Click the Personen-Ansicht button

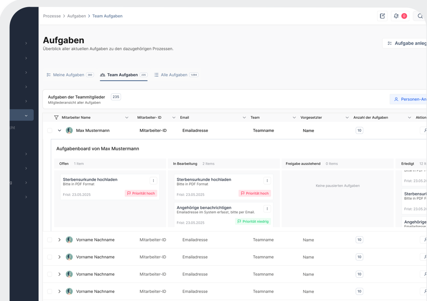click(x=409, y=99)
